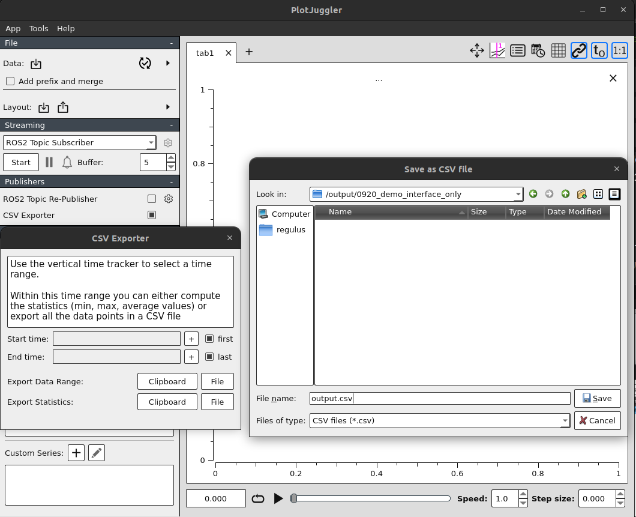Open the App menu
The height and width of the screenshot is (517, 636).
pos(13,28)
